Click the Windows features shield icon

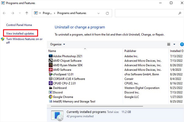(2, 39)
